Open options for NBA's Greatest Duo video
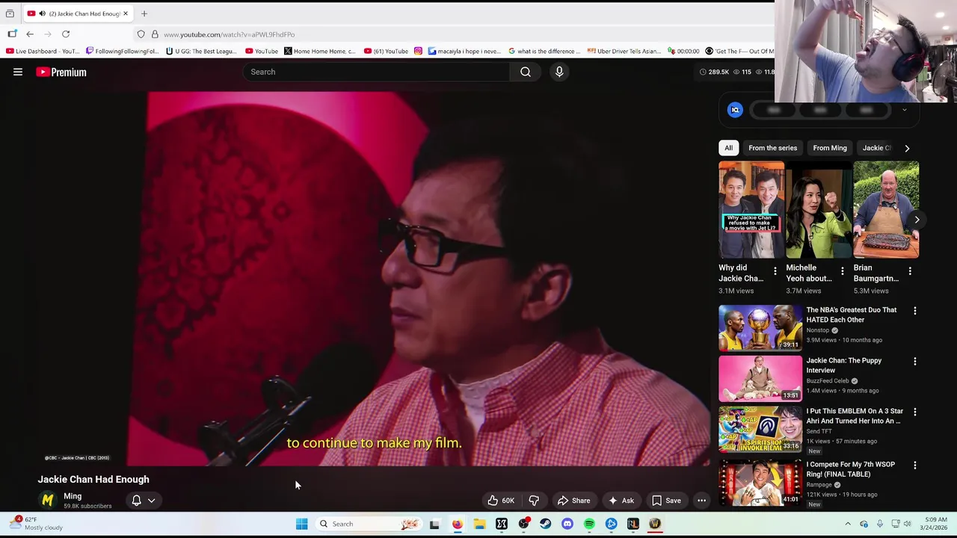The height and width of the screenshot is (538, 957). (914, 311)
